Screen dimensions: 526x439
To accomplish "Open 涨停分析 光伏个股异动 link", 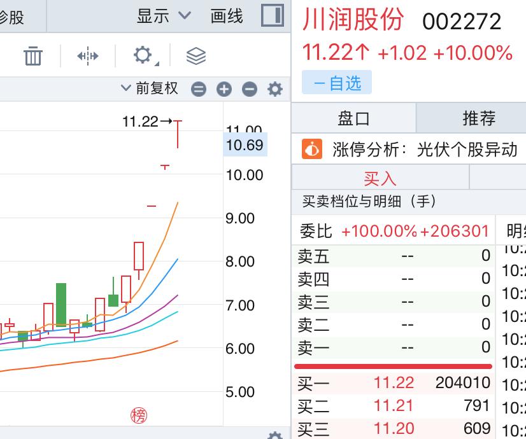I will (425, 150).
